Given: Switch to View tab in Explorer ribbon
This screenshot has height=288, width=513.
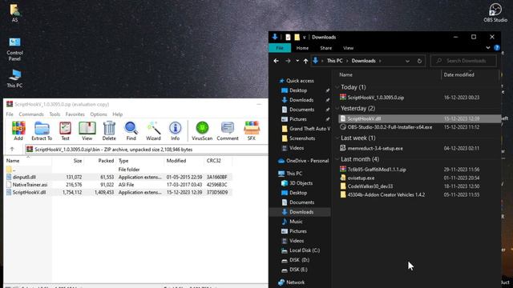Looking at the screenshot, I should pos(348,48).
